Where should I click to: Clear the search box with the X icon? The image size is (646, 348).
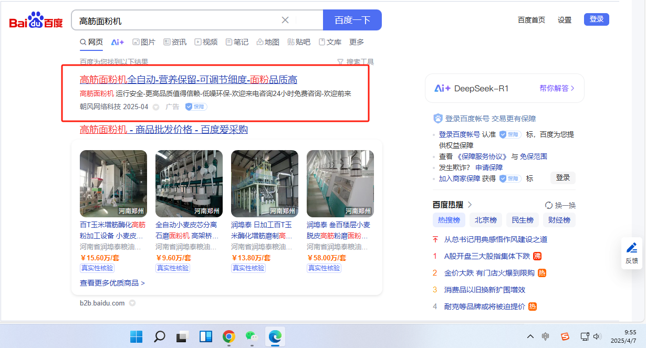(x=285, y=20)
